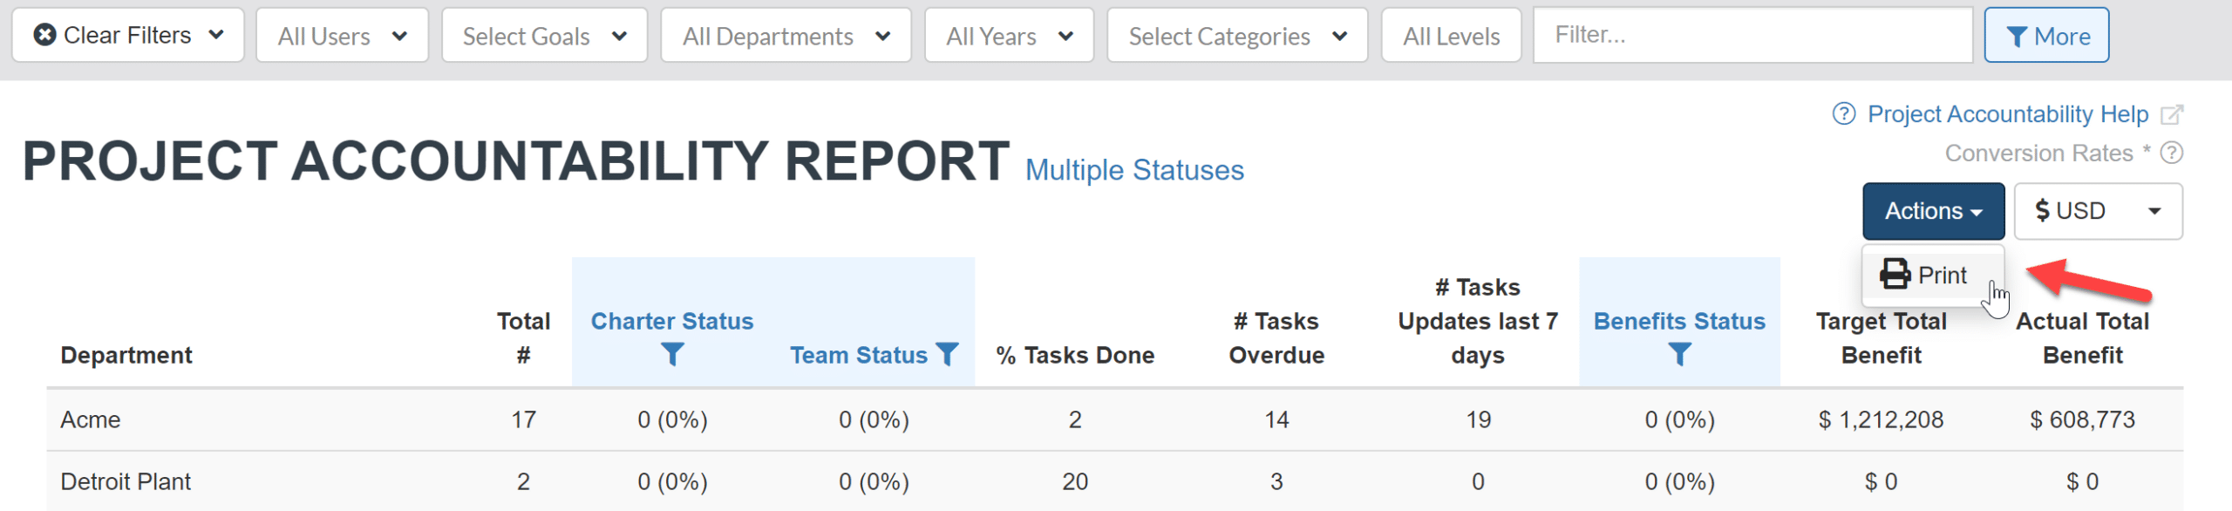Click into the Filter text field

coord(1752,35)
